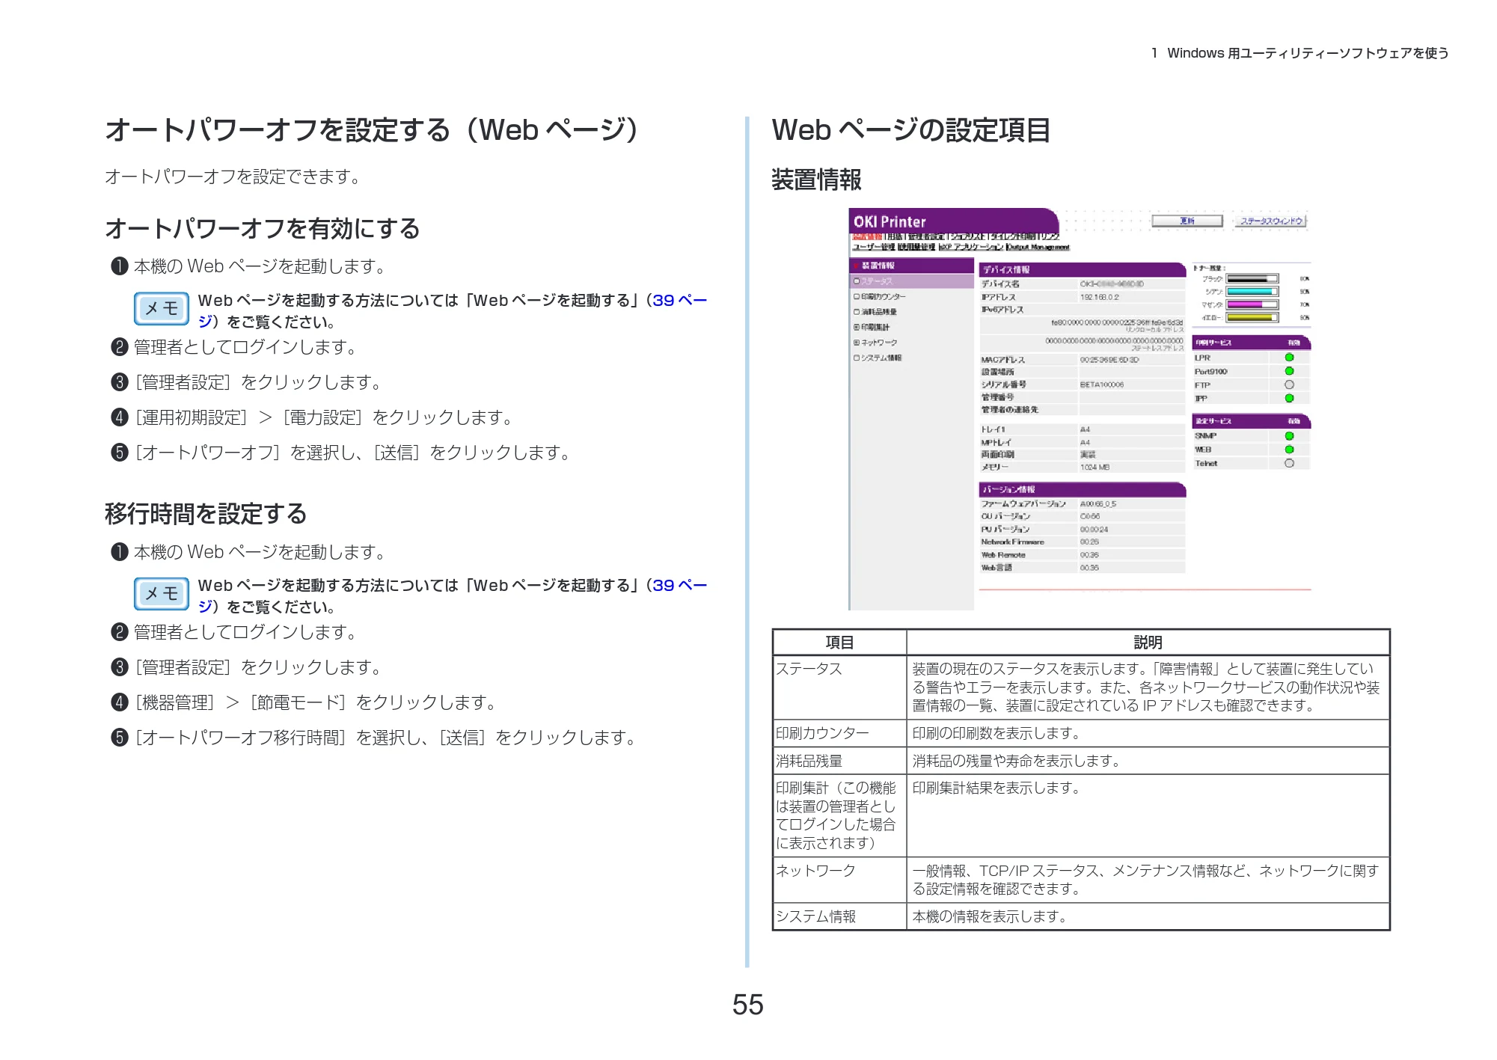Click the 消耗品残量 table row label
Viewport: 1497px width, 1060px height.
(809, 761)
